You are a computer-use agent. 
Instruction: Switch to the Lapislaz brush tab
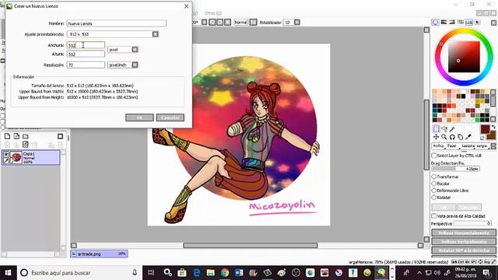tap(468, 146)
